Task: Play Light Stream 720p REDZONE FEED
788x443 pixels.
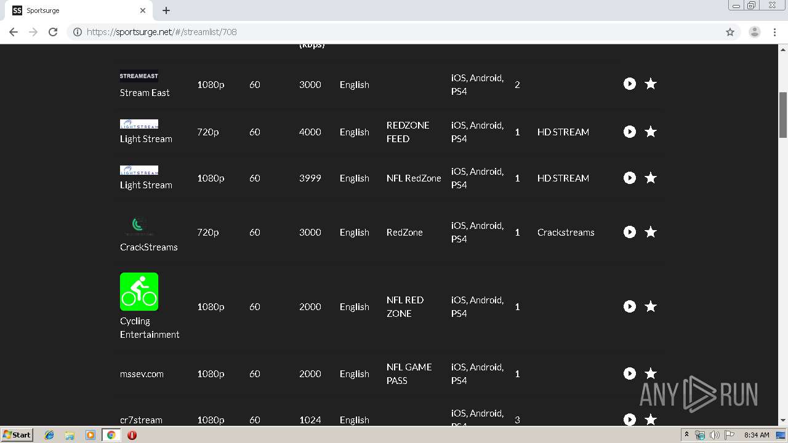Action: (x=629, y=132)
